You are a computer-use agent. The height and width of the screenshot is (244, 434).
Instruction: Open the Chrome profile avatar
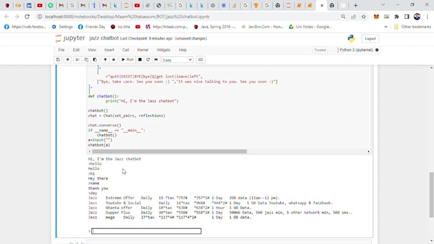[x=417, y=17]
